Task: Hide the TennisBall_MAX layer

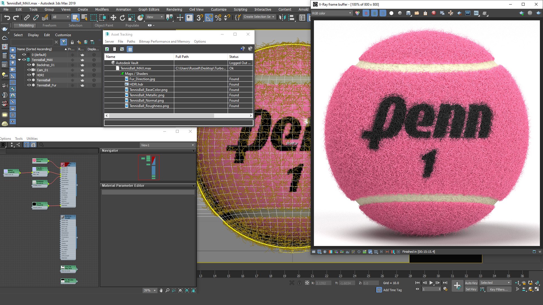Action: 24,60
